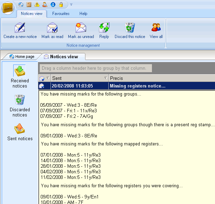Viewport: 215px width, 204px height.
Task: Open the Favourites ribbon tab
Action: coord(61,14)
